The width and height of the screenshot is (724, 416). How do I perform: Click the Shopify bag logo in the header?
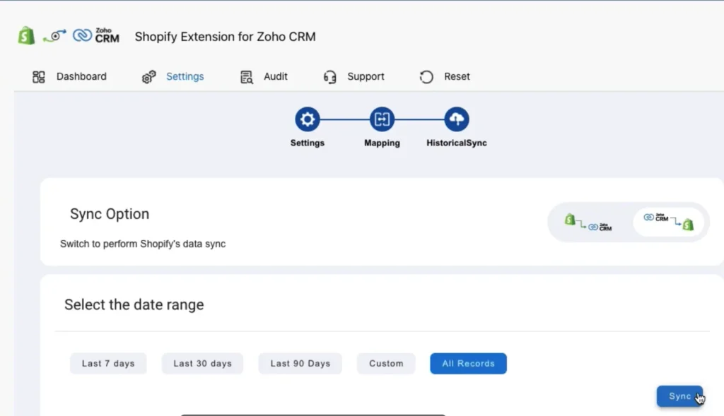pyautogui.click(x=25, y=35)
